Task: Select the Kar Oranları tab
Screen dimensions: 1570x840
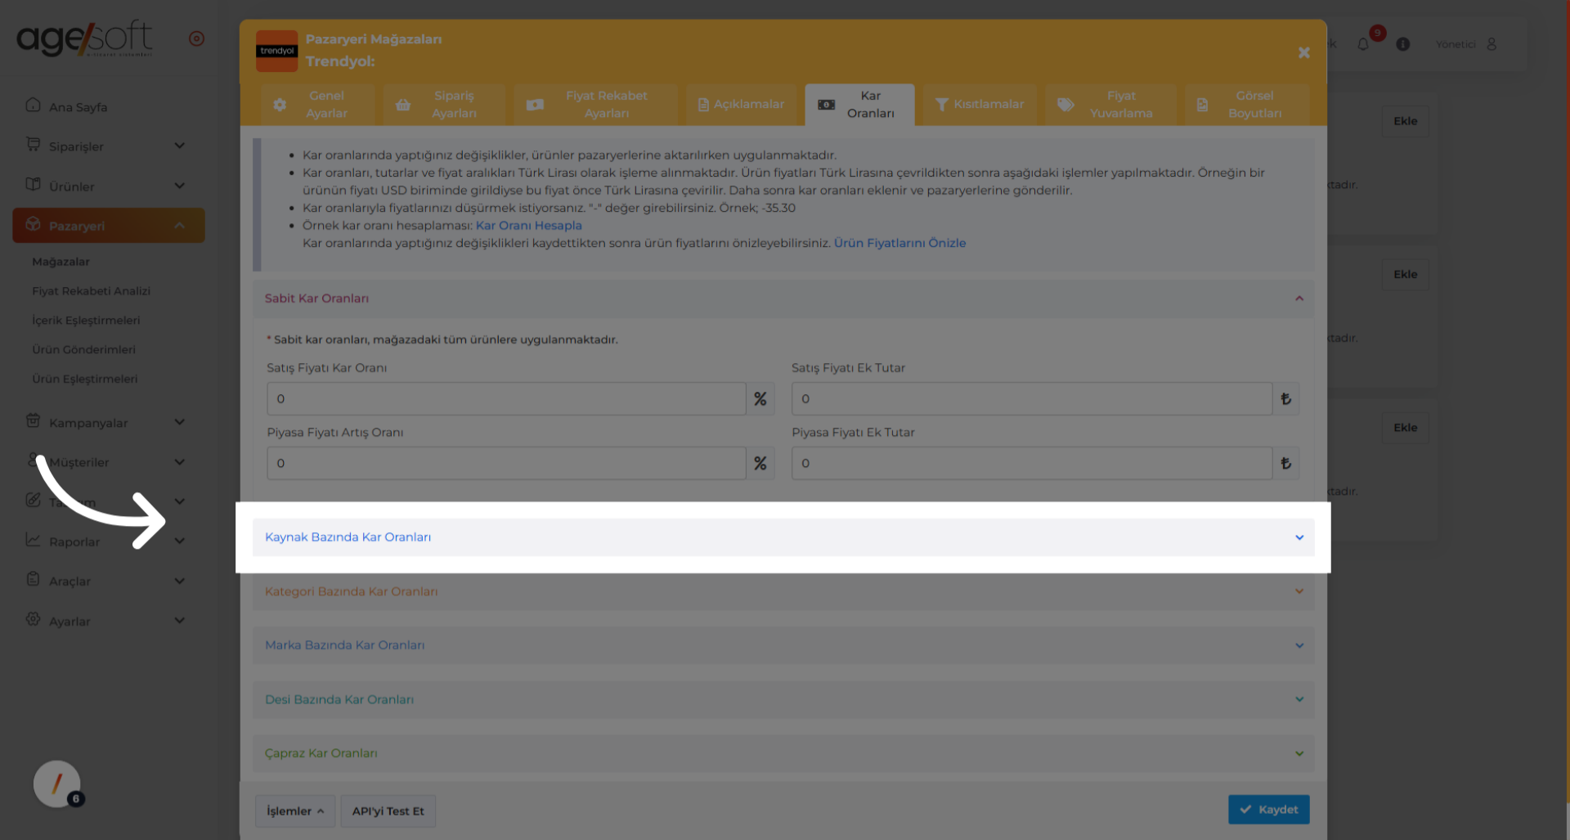Action: [x=859, y=105]
